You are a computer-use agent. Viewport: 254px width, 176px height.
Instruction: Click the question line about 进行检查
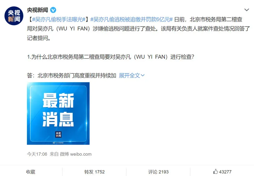pyautogui.click(x=110, y=57)
